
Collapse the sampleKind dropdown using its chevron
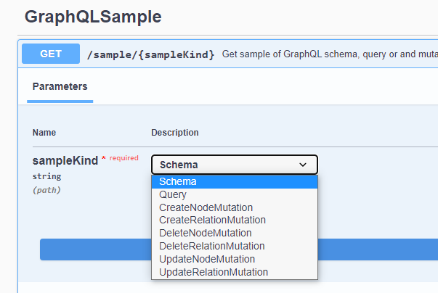point(303,165)
